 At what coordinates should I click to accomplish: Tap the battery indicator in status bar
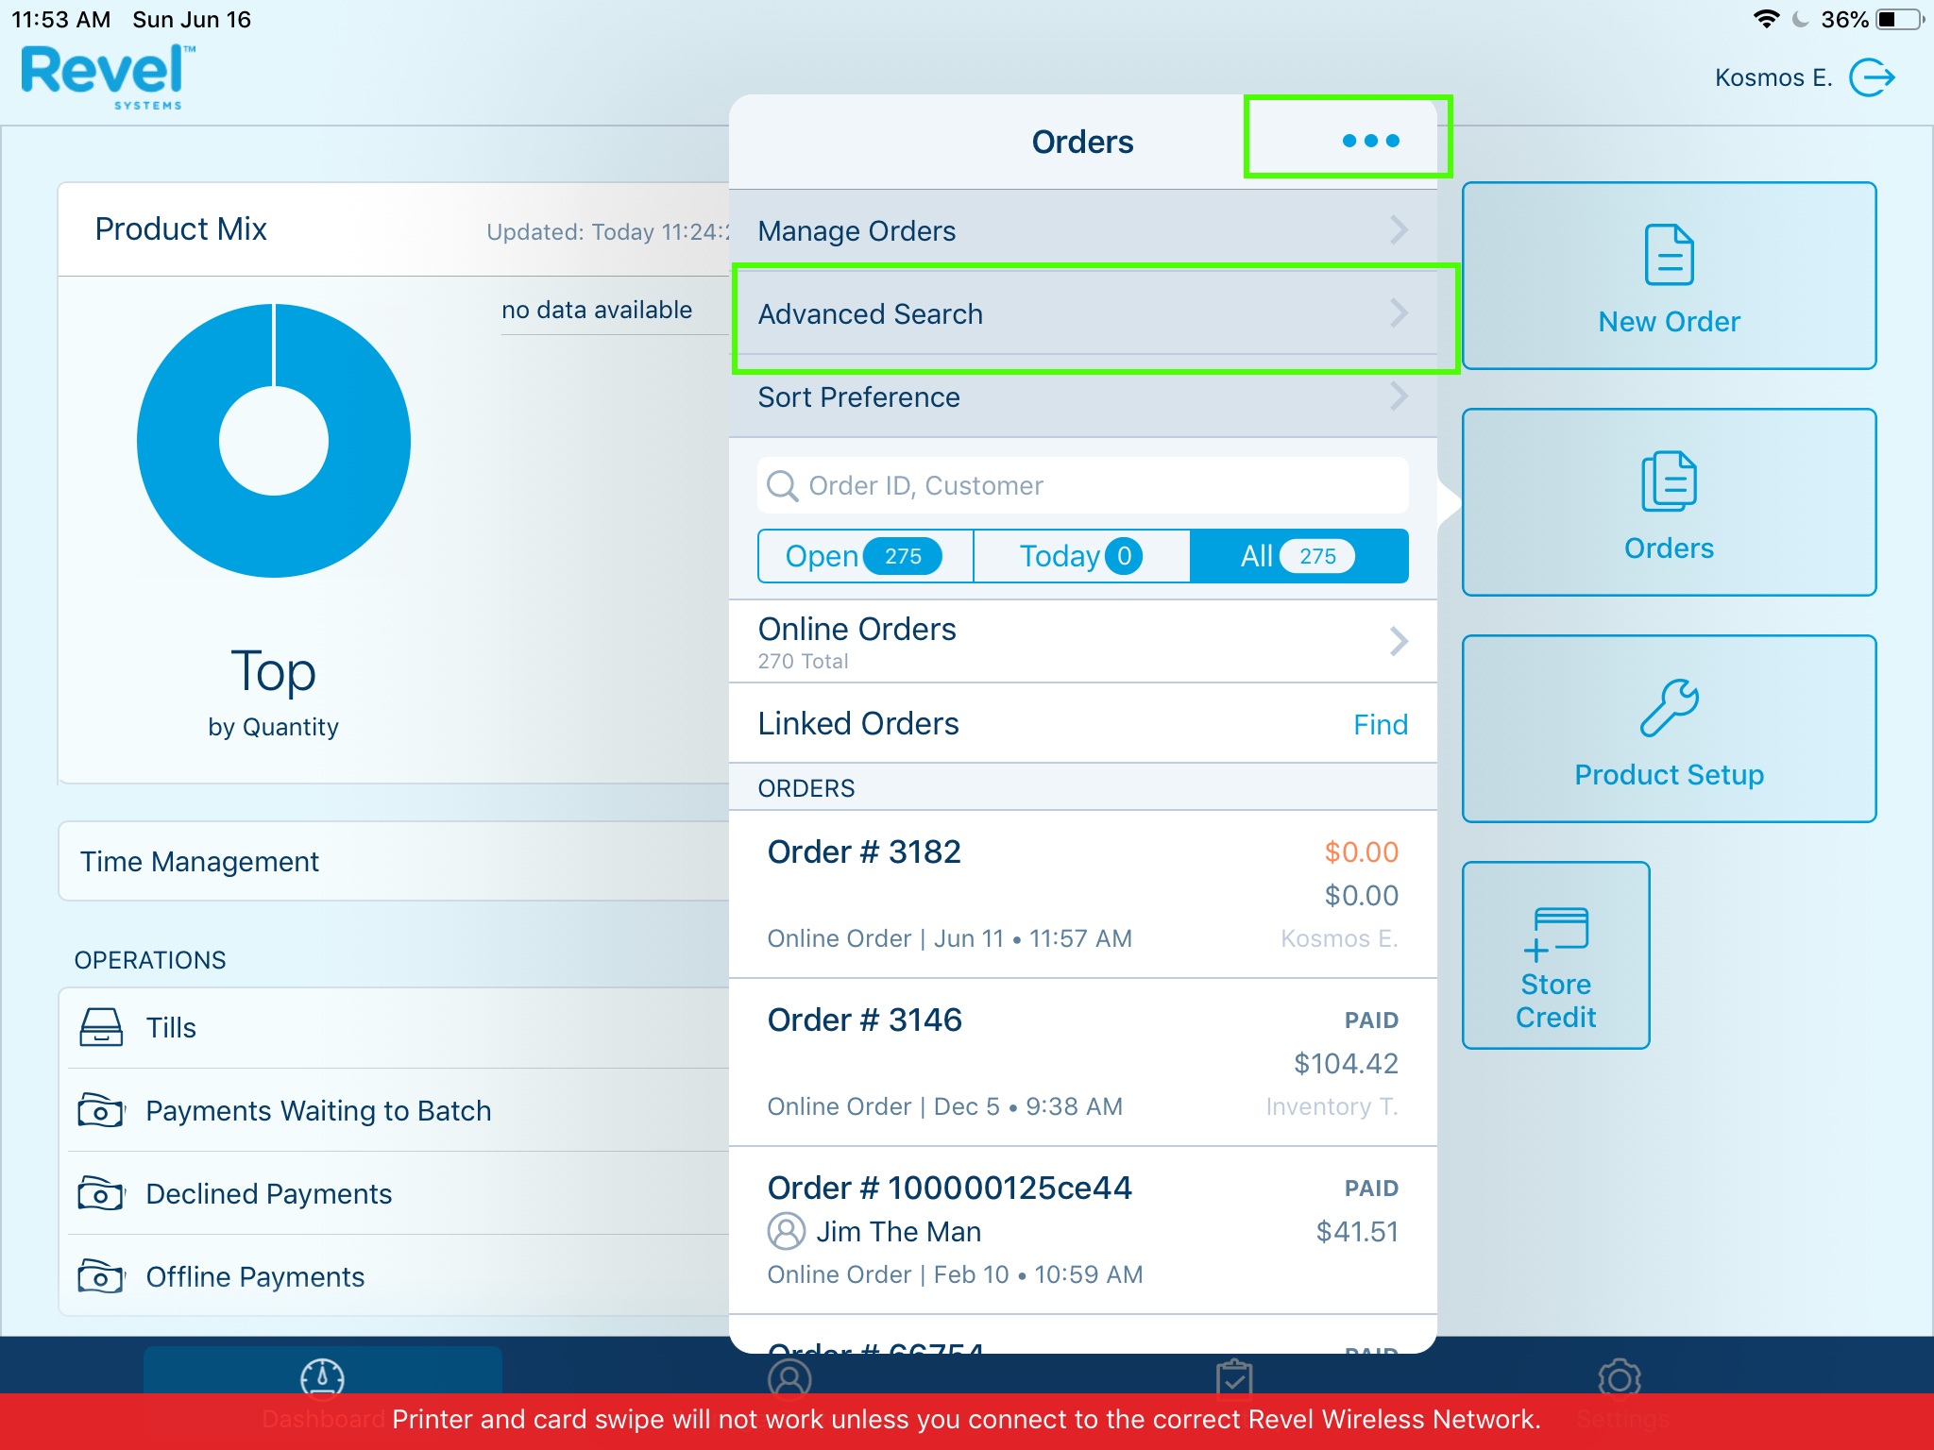click(1899, 19)
